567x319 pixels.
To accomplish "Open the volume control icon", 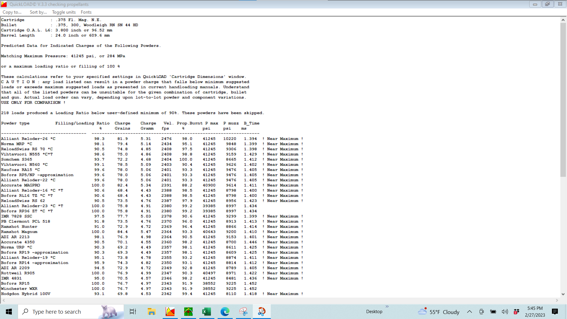I will [505, 312].
